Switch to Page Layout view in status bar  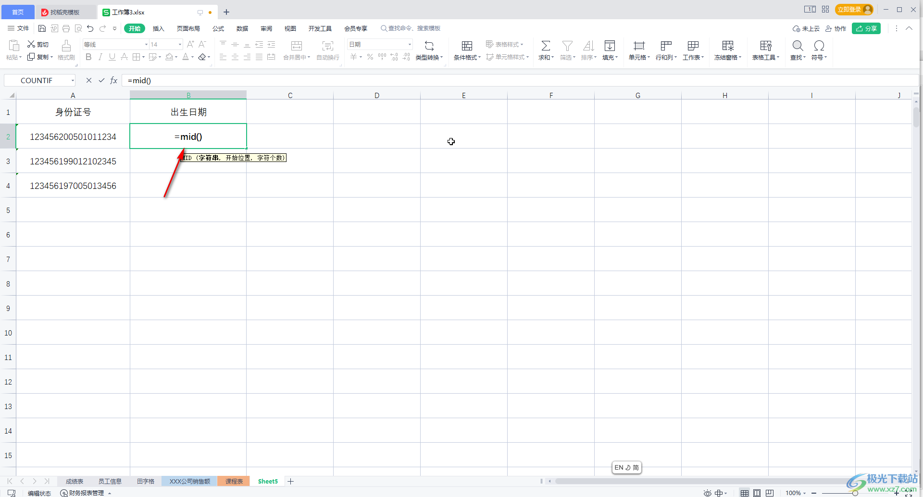click(x=757, y=493)
